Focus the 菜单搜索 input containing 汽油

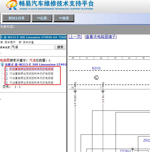coord(32,47)
